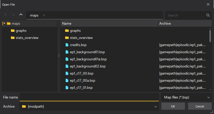Expand breadcrumb chevron after maps

tap(44, 15)
